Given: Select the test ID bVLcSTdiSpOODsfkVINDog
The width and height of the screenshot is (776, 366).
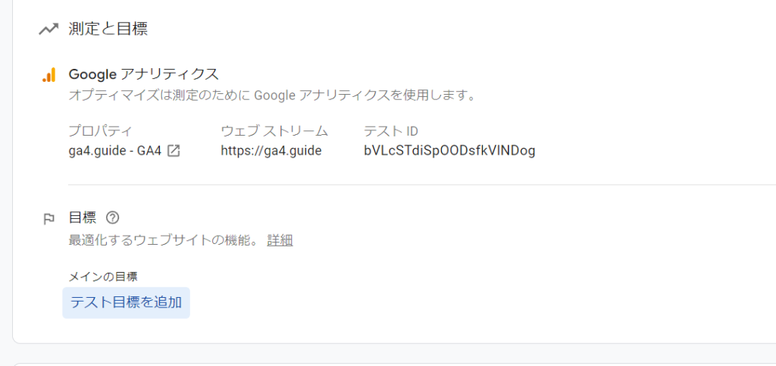Looking at the screenshot, I should click(449, 150).
